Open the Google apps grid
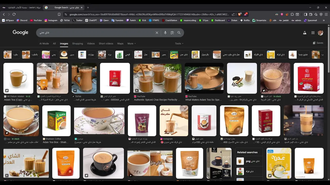 313,33
